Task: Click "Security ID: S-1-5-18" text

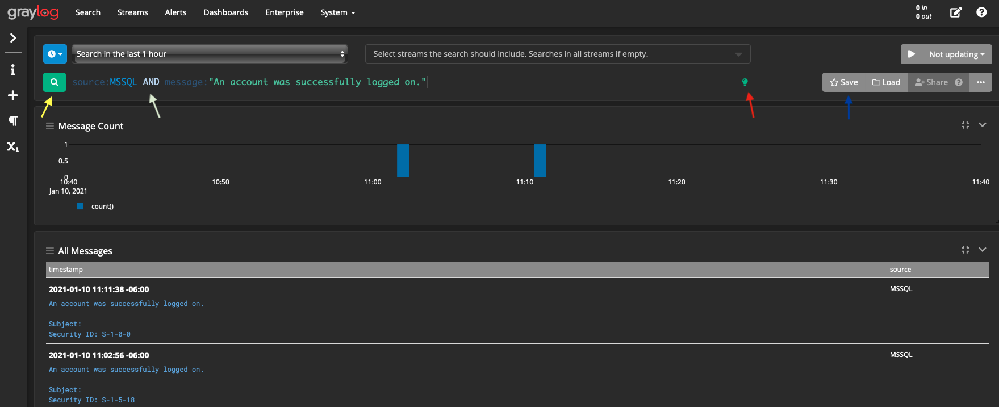Action: [92, 400]
